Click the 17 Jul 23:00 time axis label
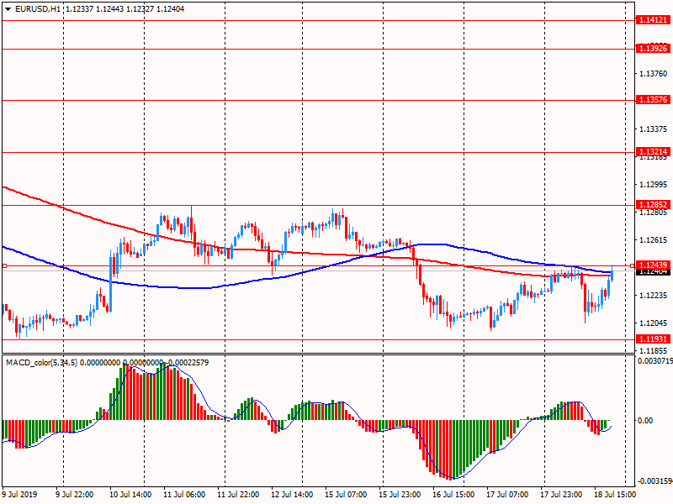Viewport: 673px width, 504px height. [561, 494]
